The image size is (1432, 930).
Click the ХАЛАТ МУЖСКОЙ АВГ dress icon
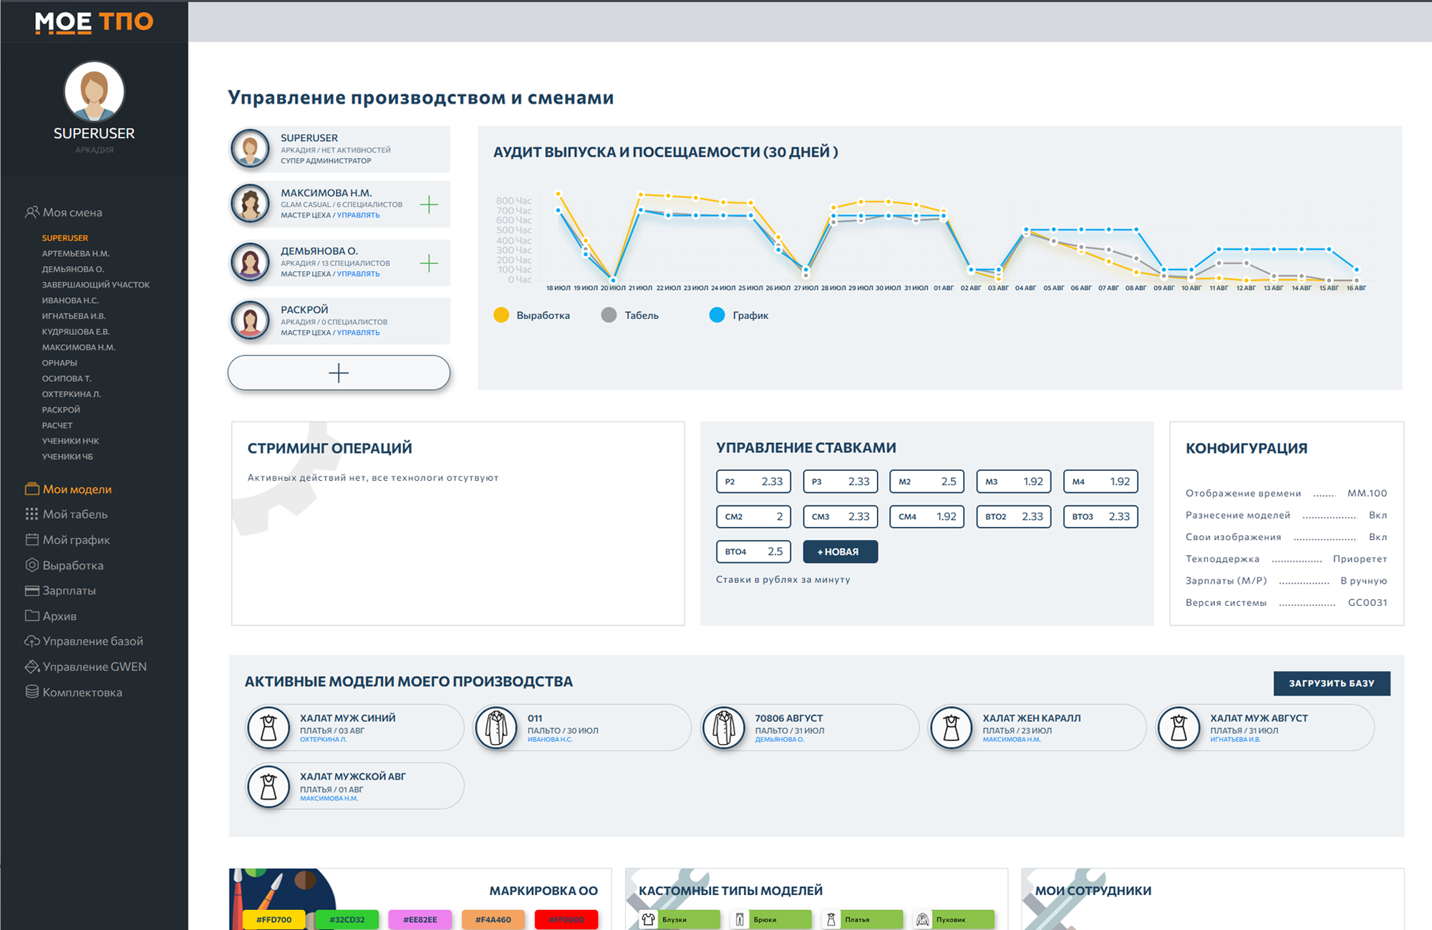268,786
